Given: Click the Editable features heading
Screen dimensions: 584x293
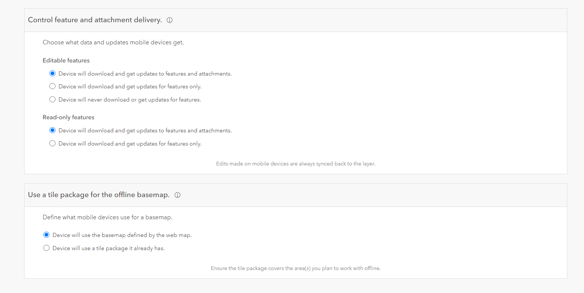Looking at the screenshot, I should (x=66, y=60).
